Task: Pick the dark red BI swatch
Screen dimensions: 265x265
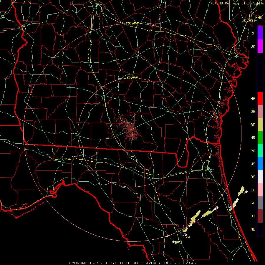Action: [260, 216]
